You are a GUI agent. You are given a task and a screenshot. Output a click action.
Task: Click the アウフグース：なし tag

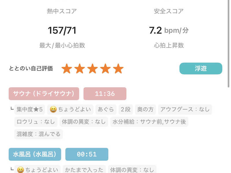[x=185, y=110]
